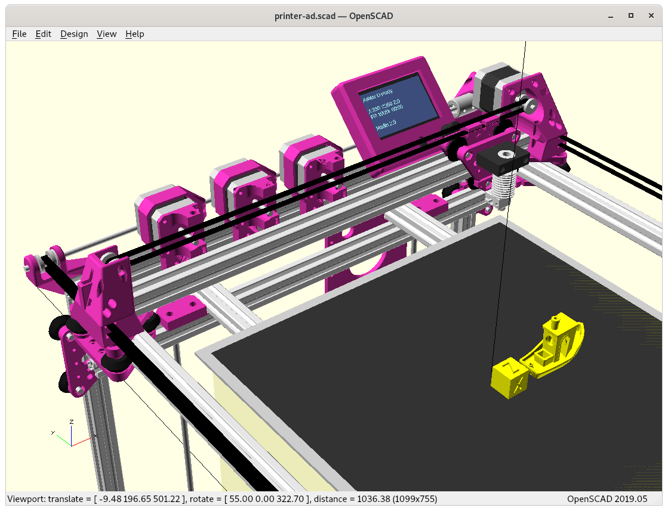The height and width of the screenshot is (511, 668).
Task: Open the Edit menu
Action: click(44, 34)
